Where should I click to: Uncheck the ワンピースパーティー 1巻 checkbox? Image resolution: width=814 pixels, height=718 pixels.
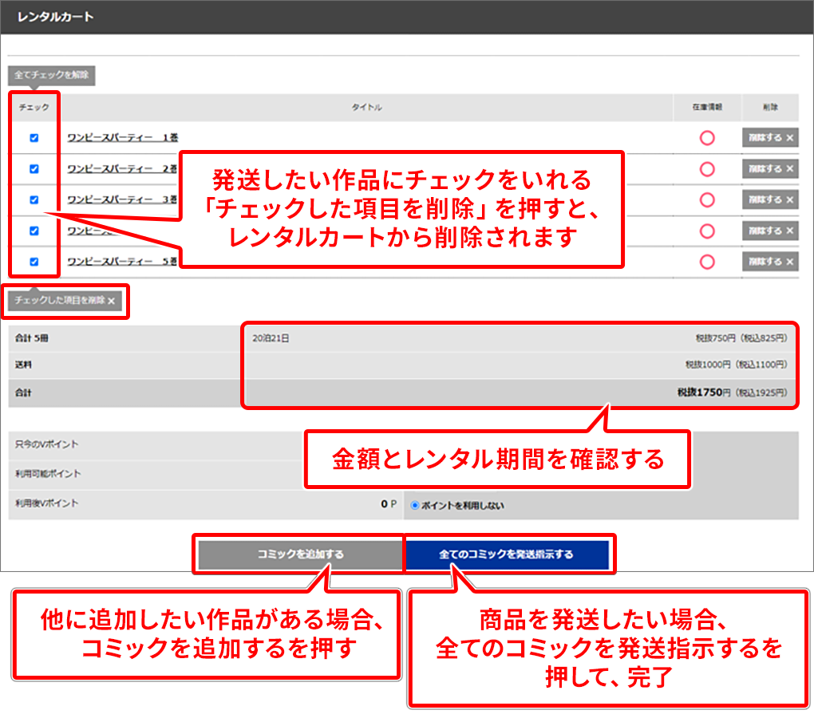point(34,138)
